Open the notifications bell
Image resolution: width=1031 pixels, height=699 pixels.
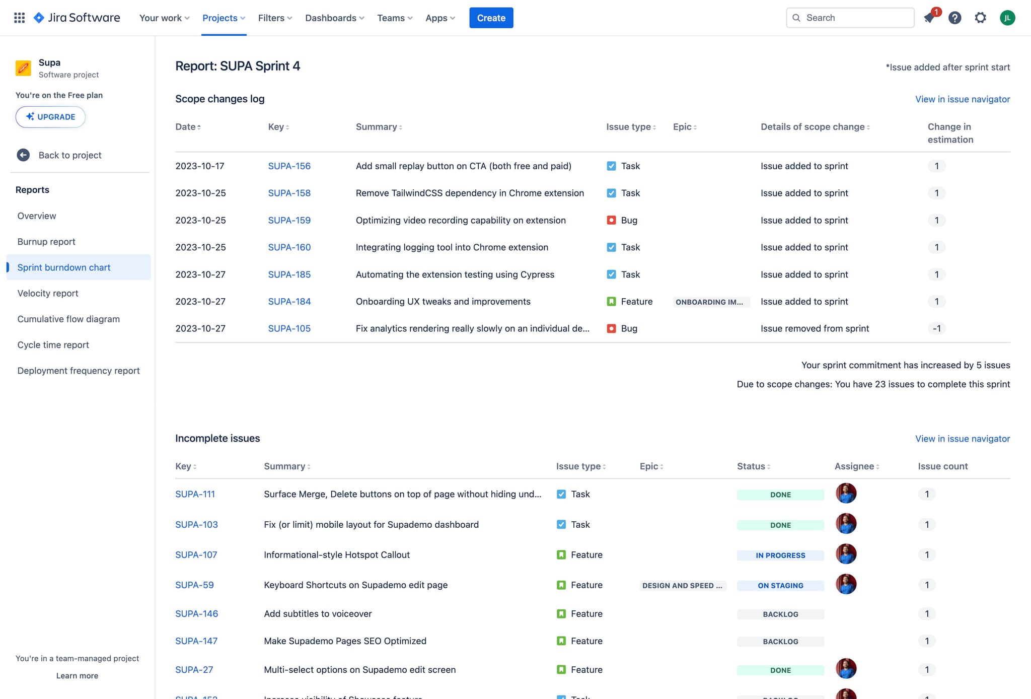click(x=929, y=18)
